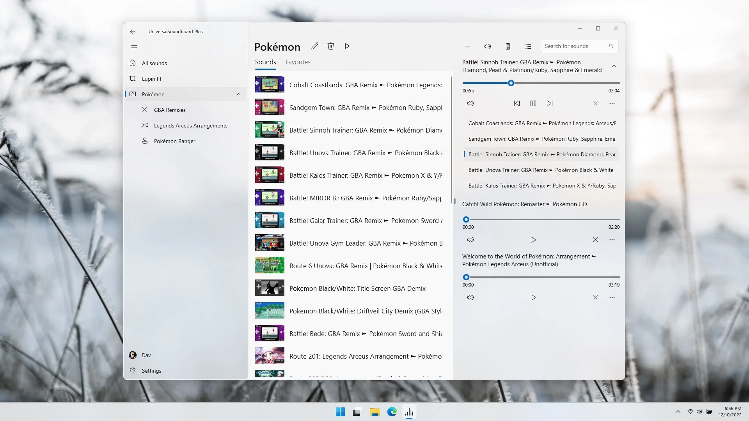Click the back arrow in the title bar

[x=133, y=32]
